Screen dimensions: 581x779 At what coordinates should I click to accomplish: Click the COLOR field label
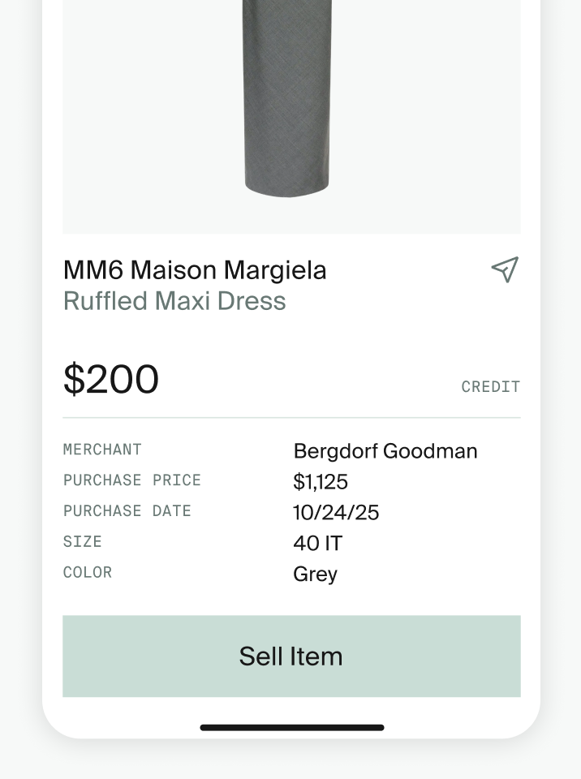click(88, 573)
